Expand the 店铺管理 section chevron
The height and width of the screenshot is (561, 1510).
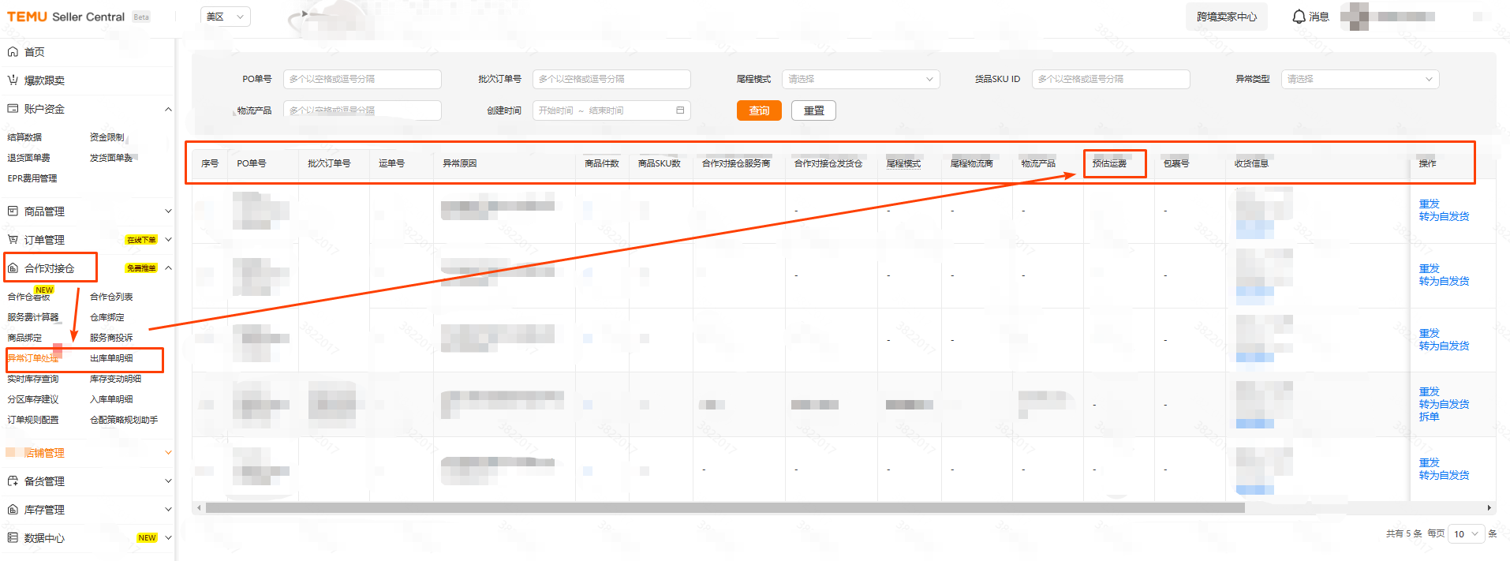tap(168, 453)
